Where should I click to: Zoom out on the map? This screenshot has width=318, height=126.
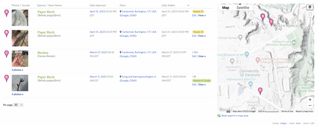(x=310, y=106)
